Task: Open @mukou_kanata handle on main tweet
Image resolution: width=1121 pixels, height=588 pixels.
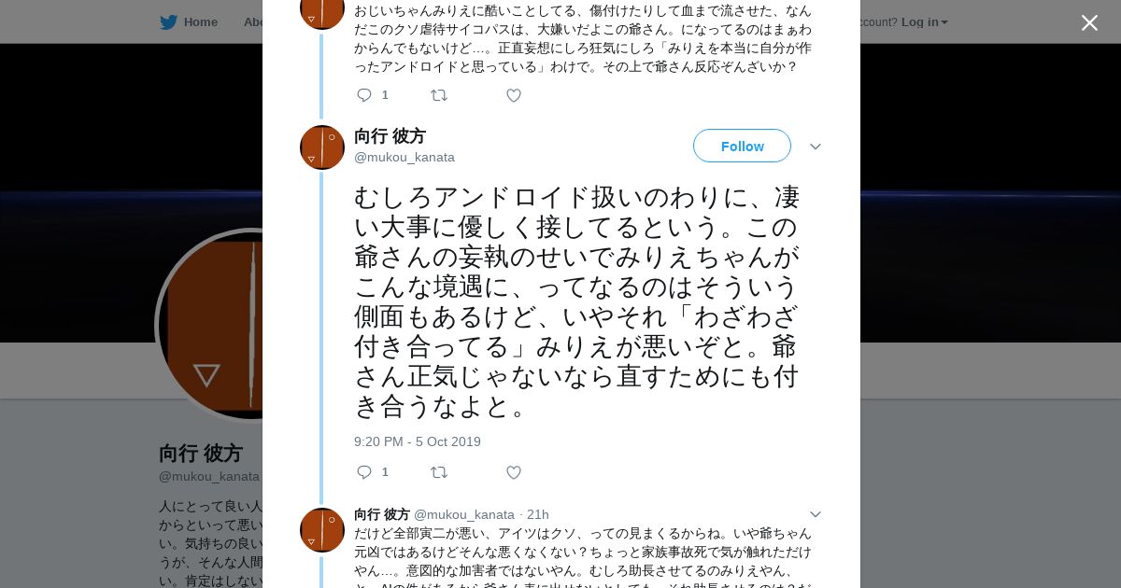Action: pyautogui.click(x=404, y=157)
